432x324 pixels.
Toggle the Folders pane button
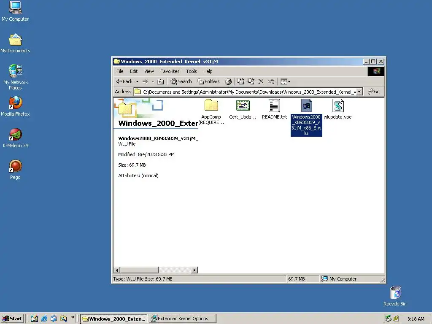point(208,81)
